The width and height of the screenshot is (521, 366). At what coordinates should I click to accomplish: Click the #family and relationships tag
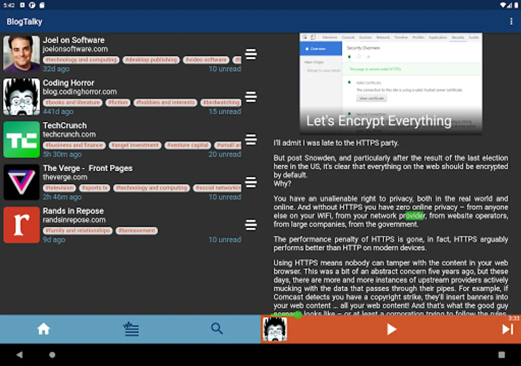(78, 231)
